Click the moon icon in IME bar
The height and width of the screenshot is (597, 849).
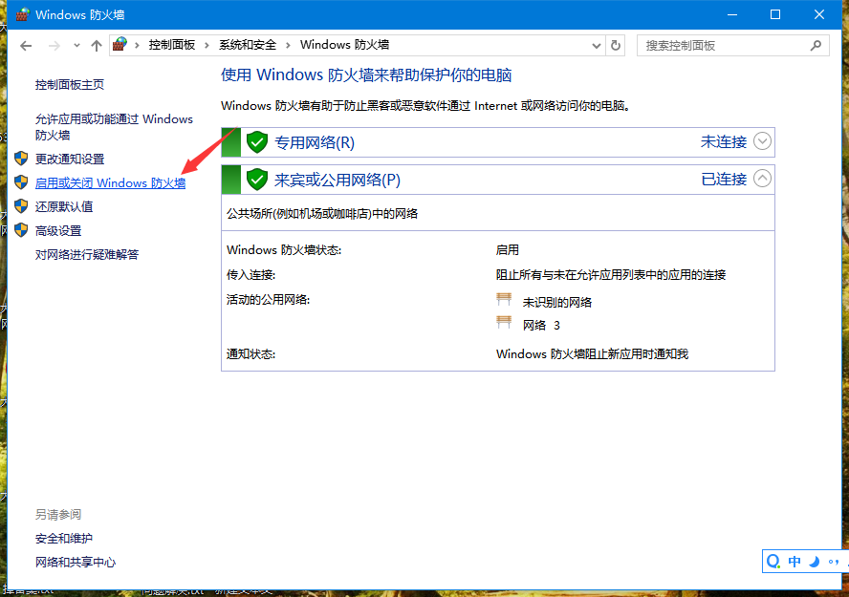[815, 562]
